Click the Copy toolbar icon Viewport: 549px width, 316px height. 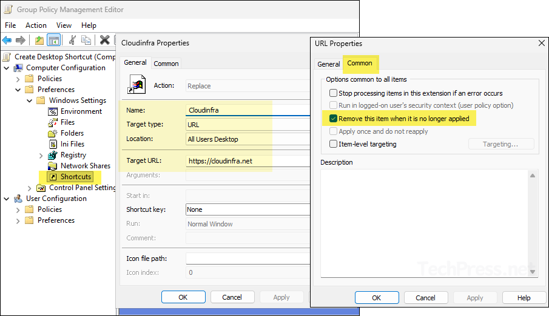tap(86, 40)
